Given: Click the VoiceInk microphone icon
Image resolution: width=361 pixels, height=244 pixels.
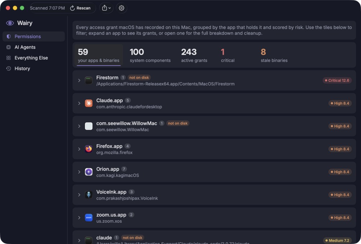Looking at the screenshot, I should point(89,195).
